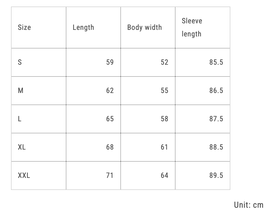The width and height of the screenshot is (277, 219).
Task: Select the Body width column header
Action: [x=144, y=28]
